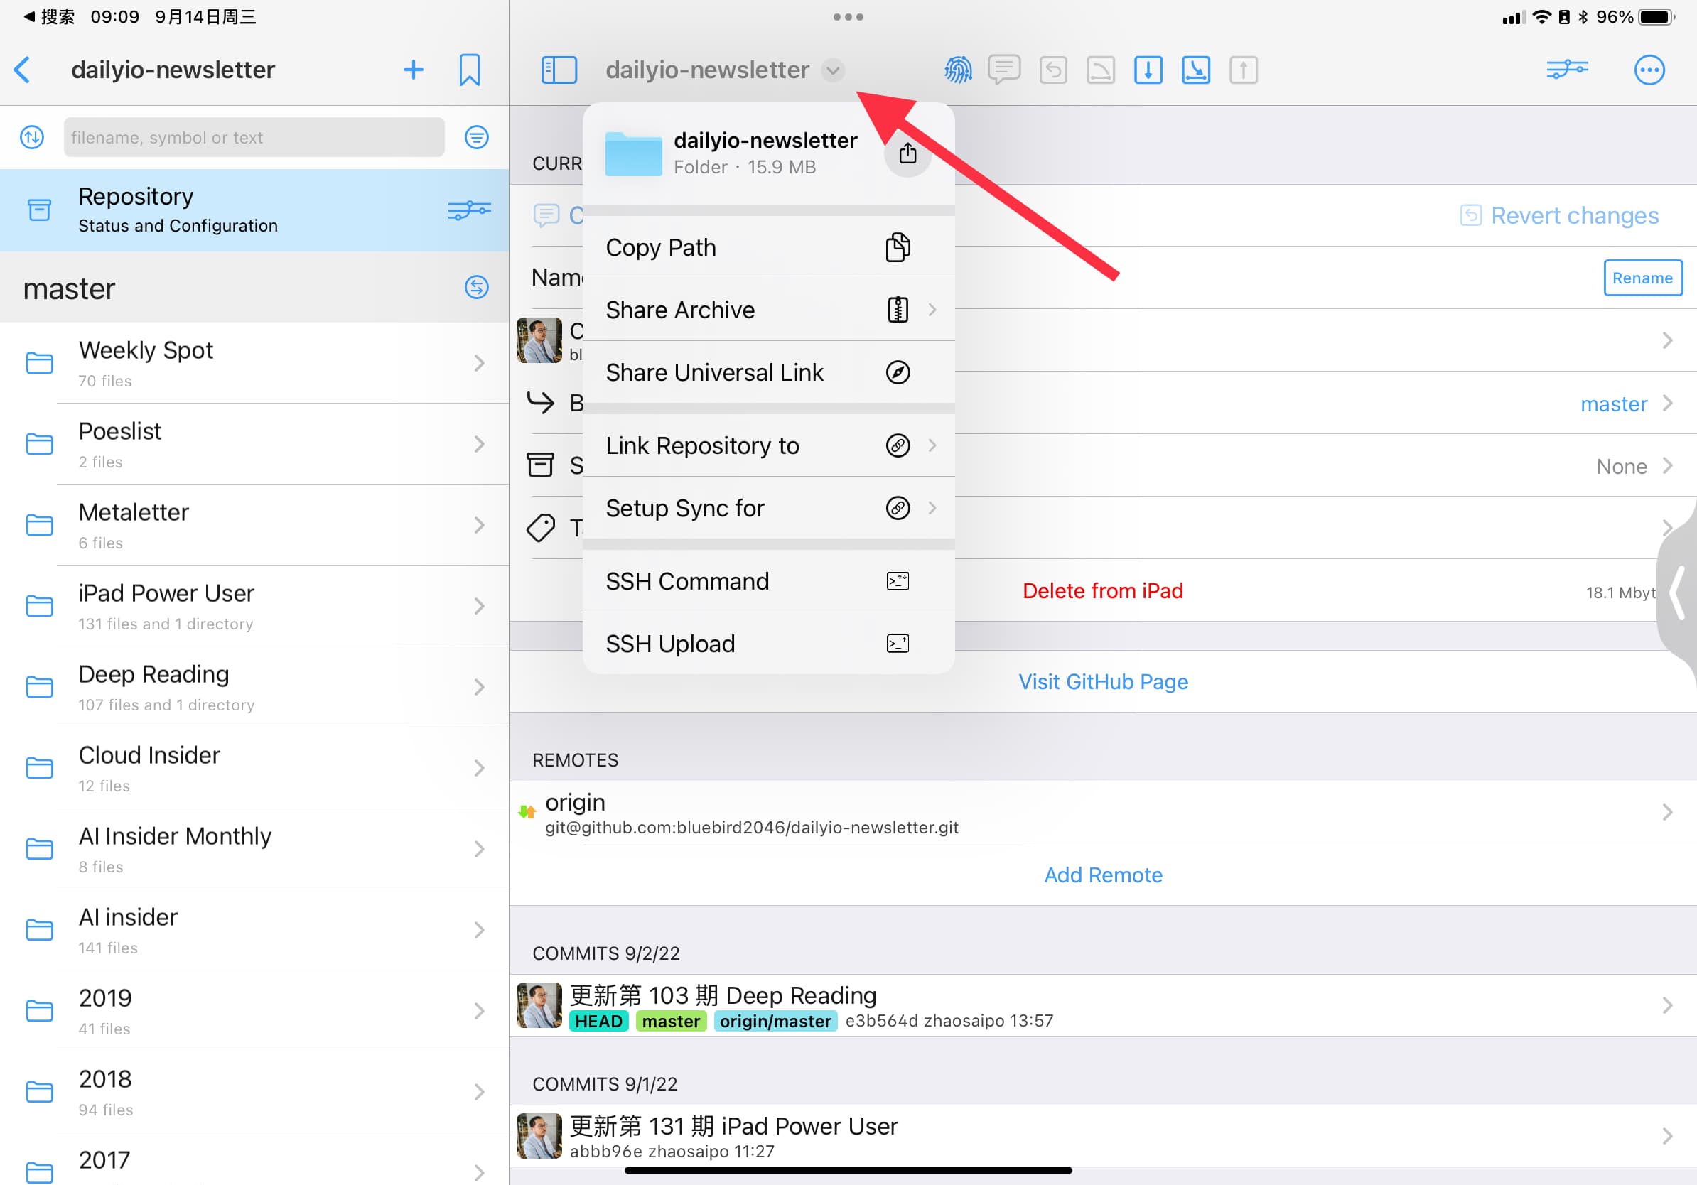
Task: Select SSH Upload menu entry
Action: click(x=769, y=644)
